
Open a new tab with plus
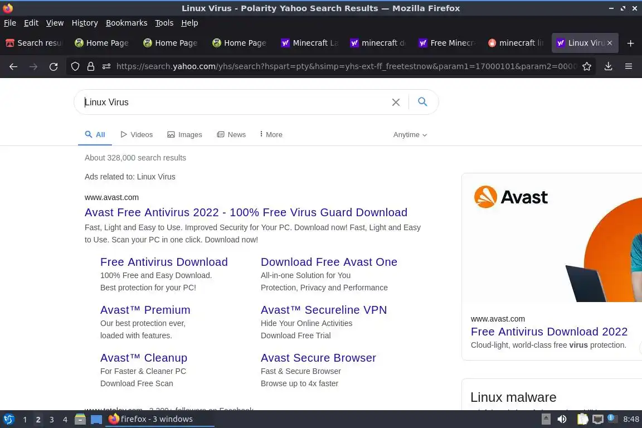click(x=630, y=43)
